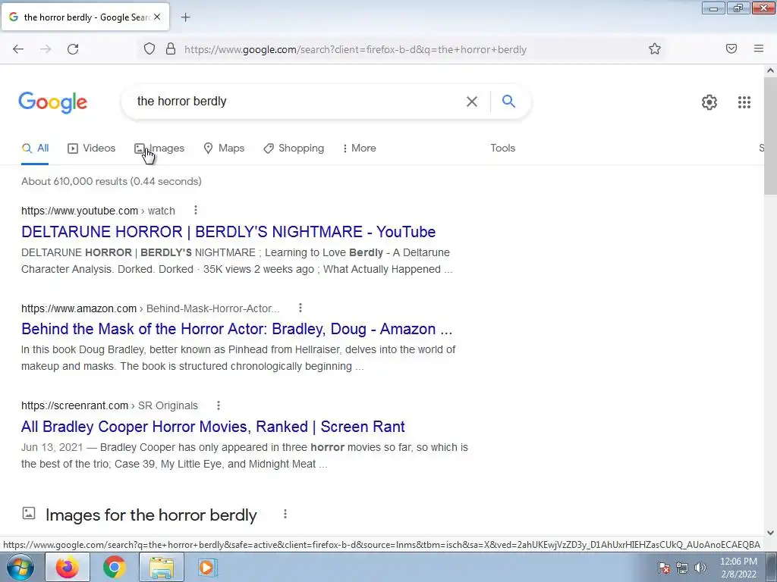Click the Google logo
The width and height of the screenshot is (777, 582).
53,102
